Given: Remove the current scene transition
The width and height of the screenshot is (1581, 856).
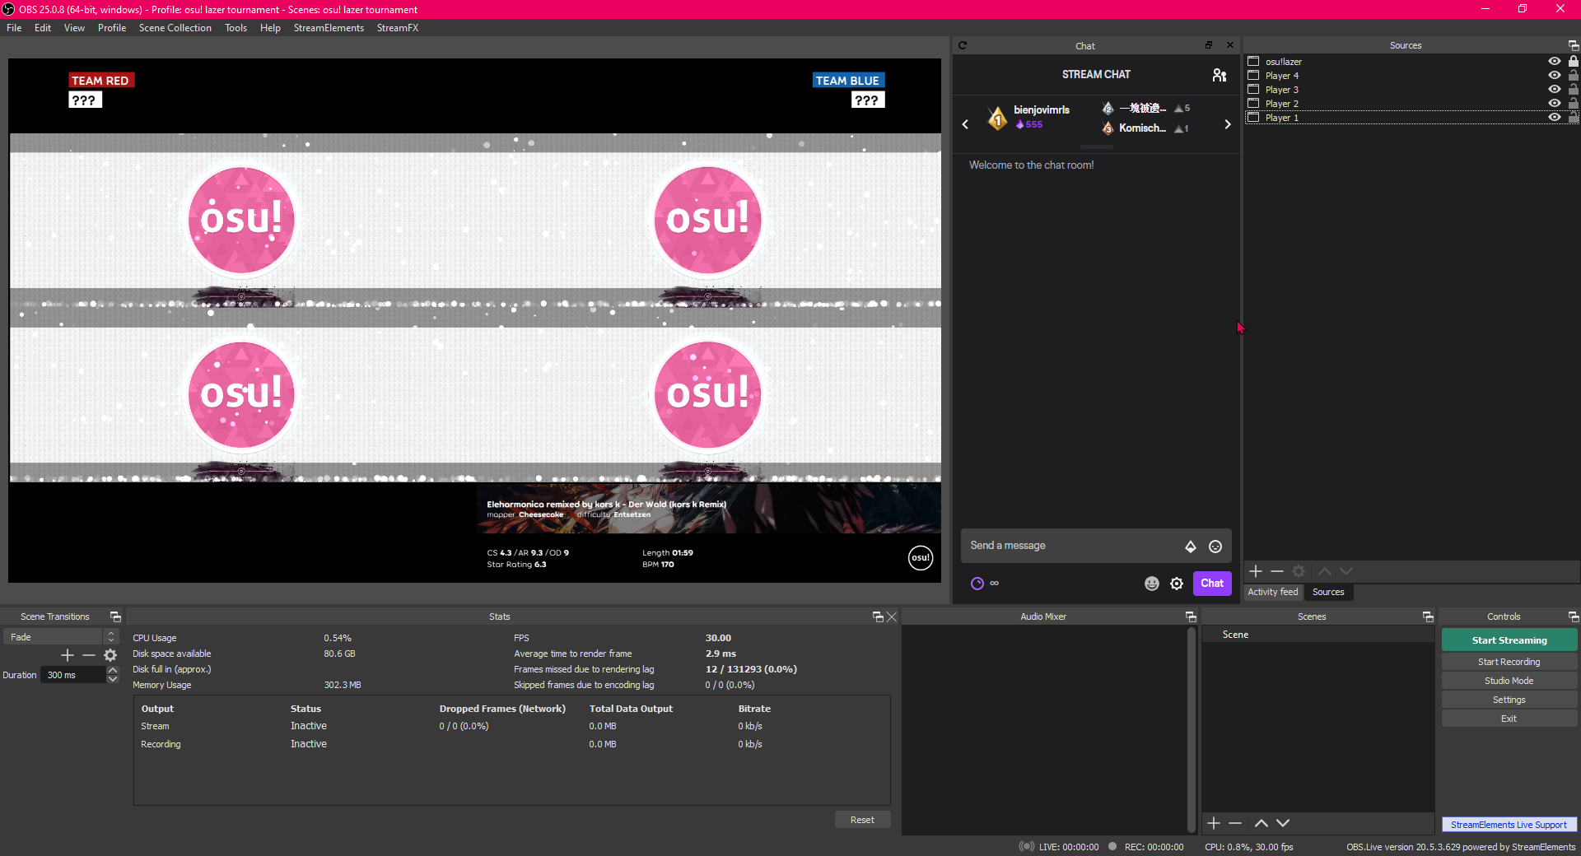Looking at the screenshot, I should tap(89, 656).
